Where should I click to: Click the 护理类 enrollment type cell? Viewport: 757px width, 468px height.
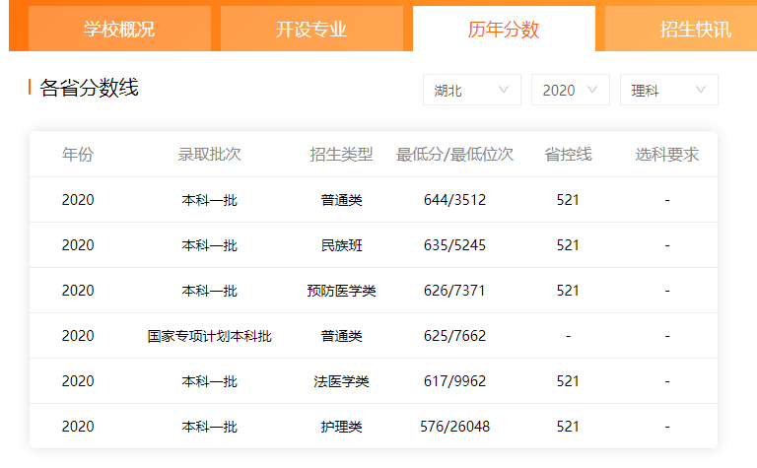click(341, 427)
